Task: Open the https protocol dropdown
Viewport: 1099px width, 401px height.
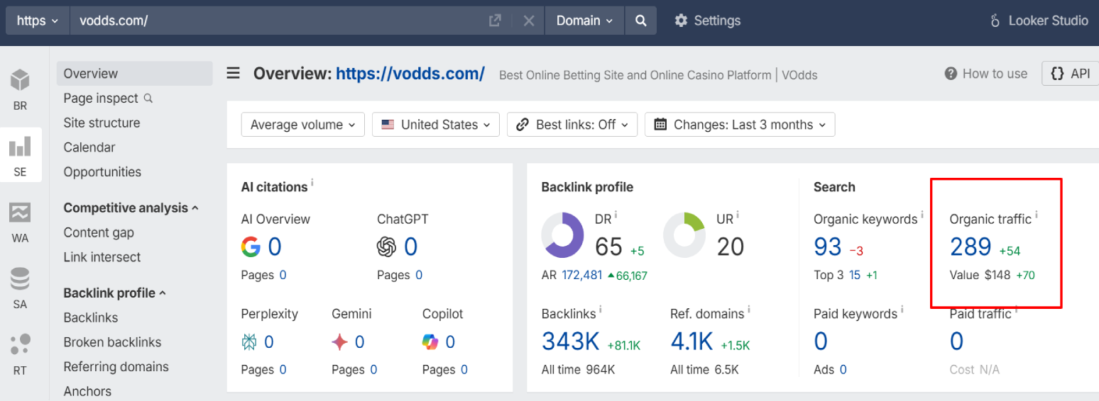Action: coord(38,21)
